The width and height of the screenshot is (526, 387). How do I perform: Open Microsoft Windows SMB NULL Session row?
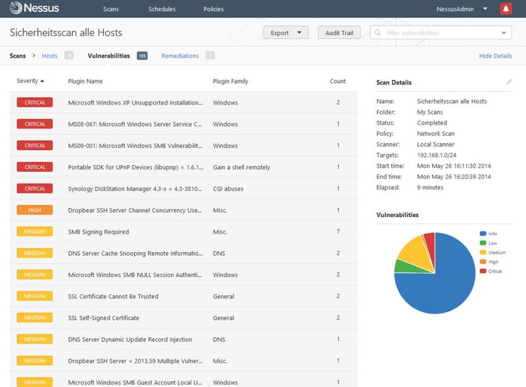[x=183, y=274]
